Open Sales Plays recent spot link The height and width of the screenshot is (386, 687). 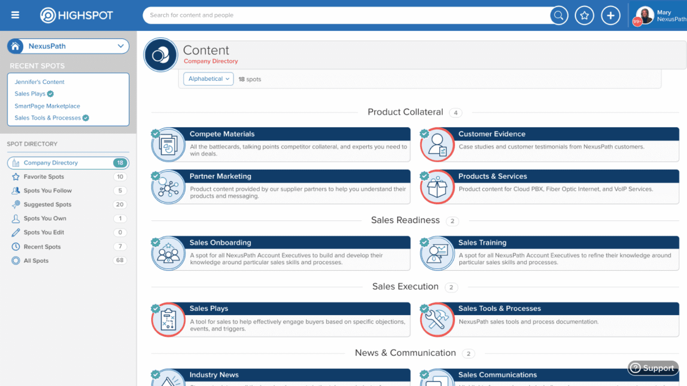coord(30,94)
